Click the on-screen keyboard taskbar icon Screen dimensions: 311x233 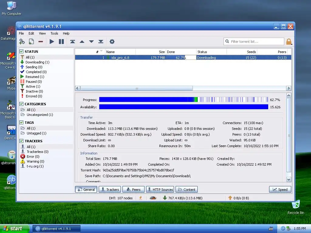(271, 229)
